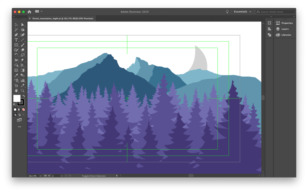Click the Edit Toolbar three dots button
Image resolution: width=308 pixels, height=193 pixels.
(19, 127)
